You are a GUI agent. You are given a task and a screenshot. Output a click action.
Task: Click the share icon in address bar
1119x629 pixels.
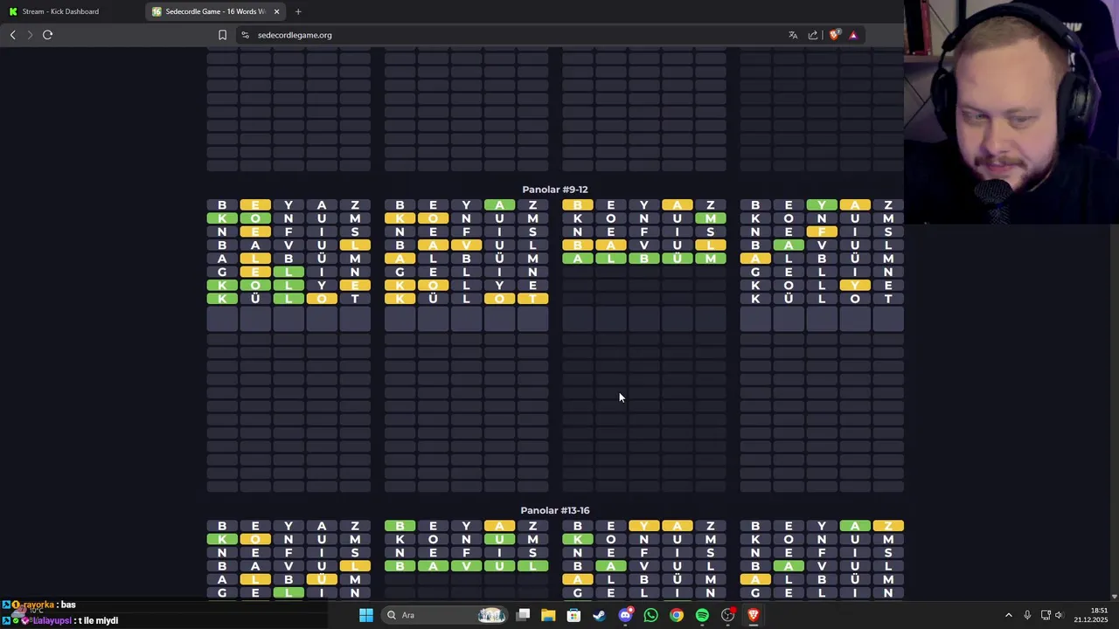coord(813,35)
